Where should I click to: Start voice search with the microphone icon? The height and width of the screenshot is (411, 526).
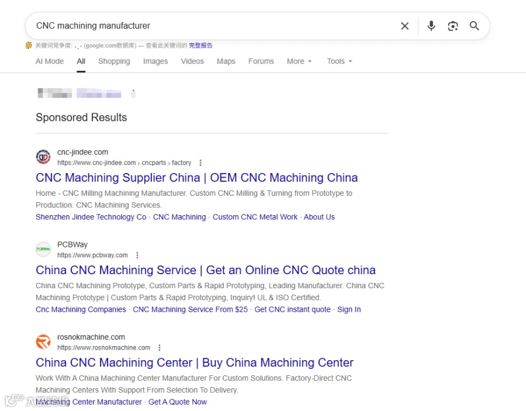tap(431, 26)
